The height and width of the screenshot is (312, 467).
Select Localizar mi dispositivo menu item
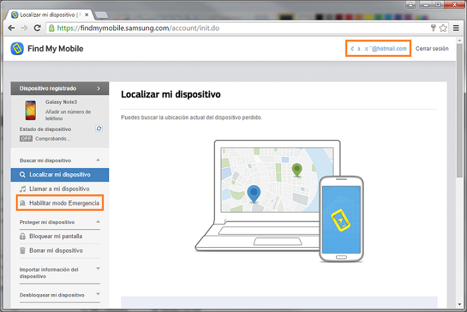[x=60, y=175]
